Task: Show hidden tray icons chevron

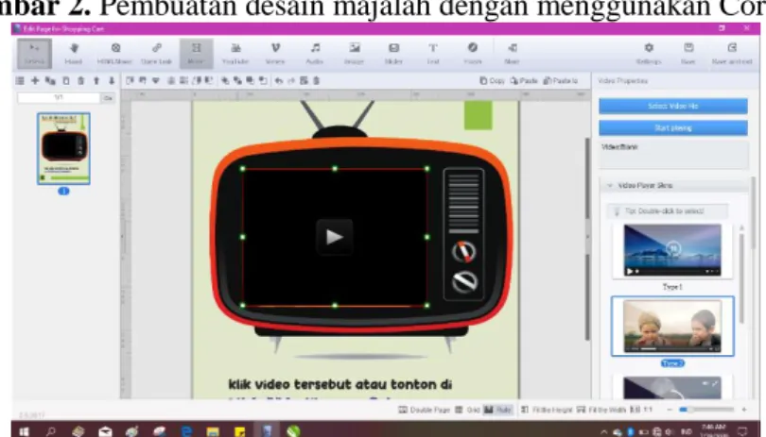Action: tap(604, 431)
